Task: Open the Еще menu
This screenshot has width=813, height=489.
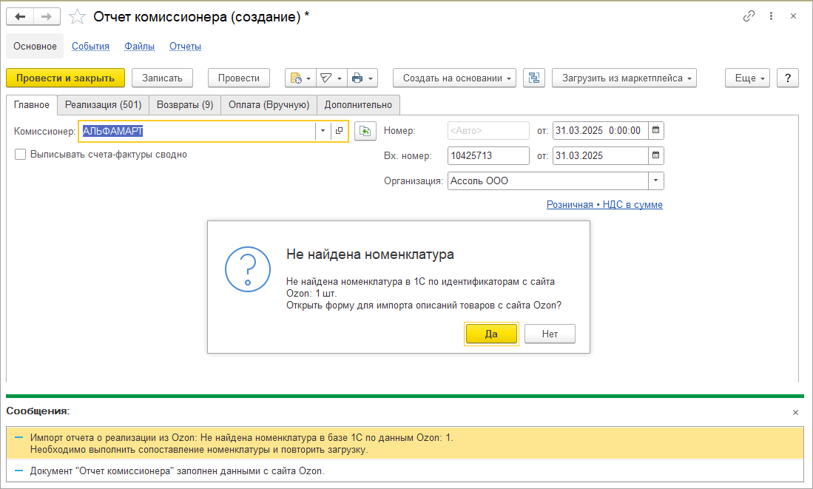Action: (x=746, y=78)
